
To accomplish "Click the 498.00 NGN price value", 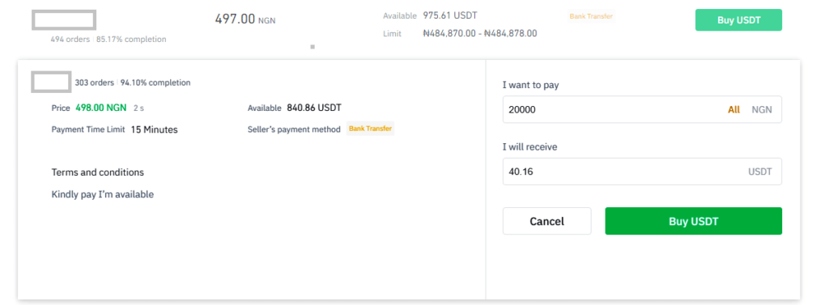I will click(x=101, y=108).
